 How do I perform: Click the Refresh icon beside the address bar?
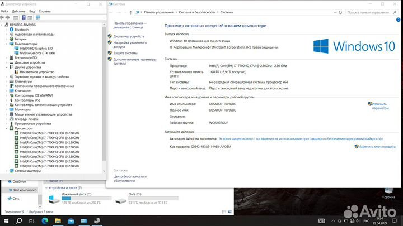[x=340, y=12]
